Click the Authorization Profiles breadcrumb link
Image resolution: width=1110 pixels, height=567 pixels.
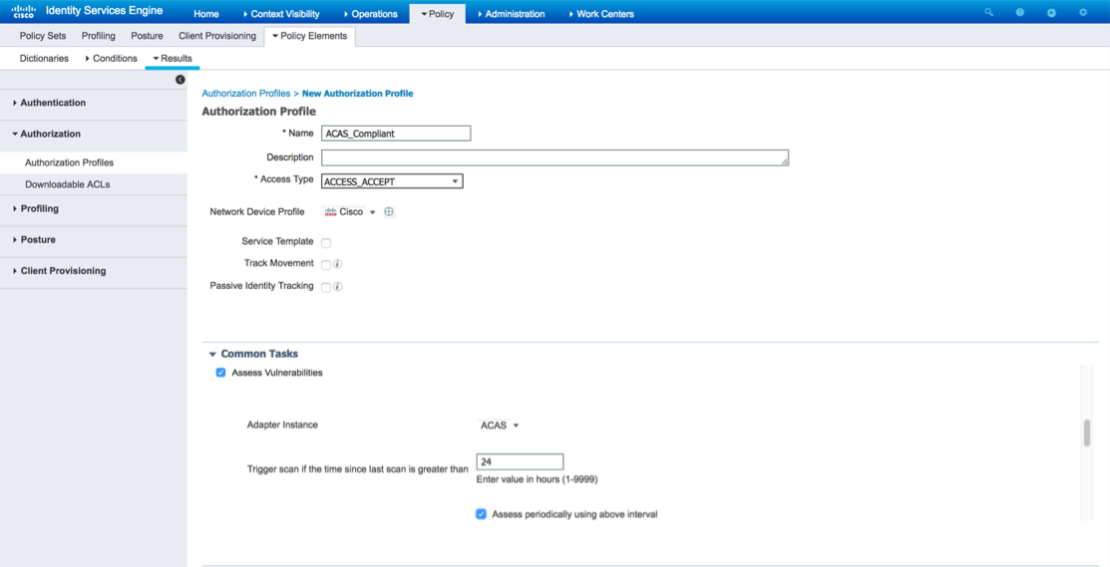pos(246,94)
